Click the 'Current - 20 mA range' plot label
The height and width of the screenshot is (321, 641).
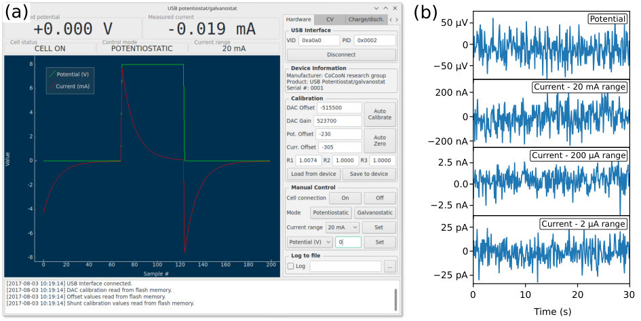coord(580,87)
